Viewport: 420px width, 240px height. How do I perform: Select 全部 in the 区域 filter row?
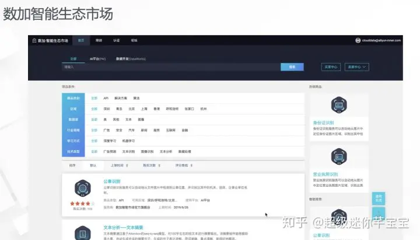tap(94, 109)
